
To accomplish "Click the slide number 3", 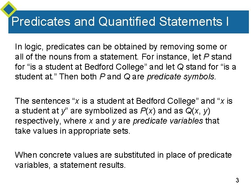I will [x=237, y=180].
